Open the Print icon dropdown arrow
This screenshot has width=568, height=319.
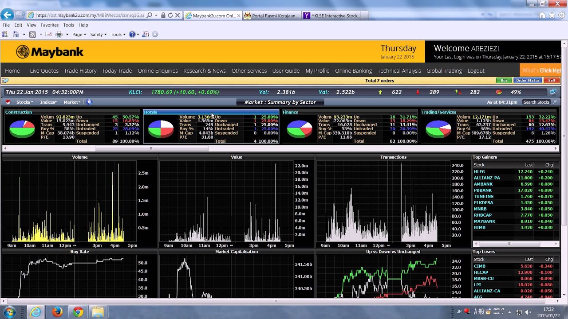point(67,35)
